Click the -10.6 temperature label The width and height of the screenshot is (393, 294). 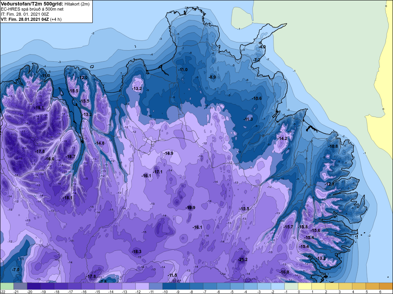(x=257, y=99)
